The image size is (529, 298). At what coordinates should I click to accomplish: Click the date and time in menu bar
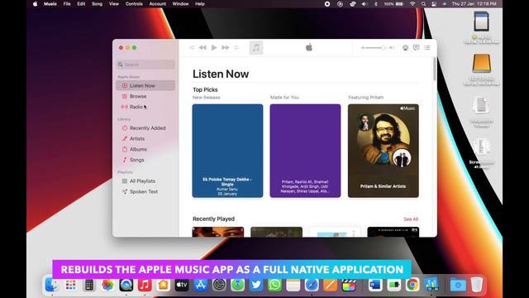tap(474, 4)
